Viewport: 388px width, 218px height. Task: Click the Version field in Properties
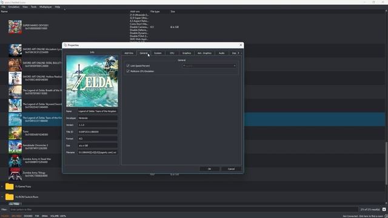tap(98, 125)
